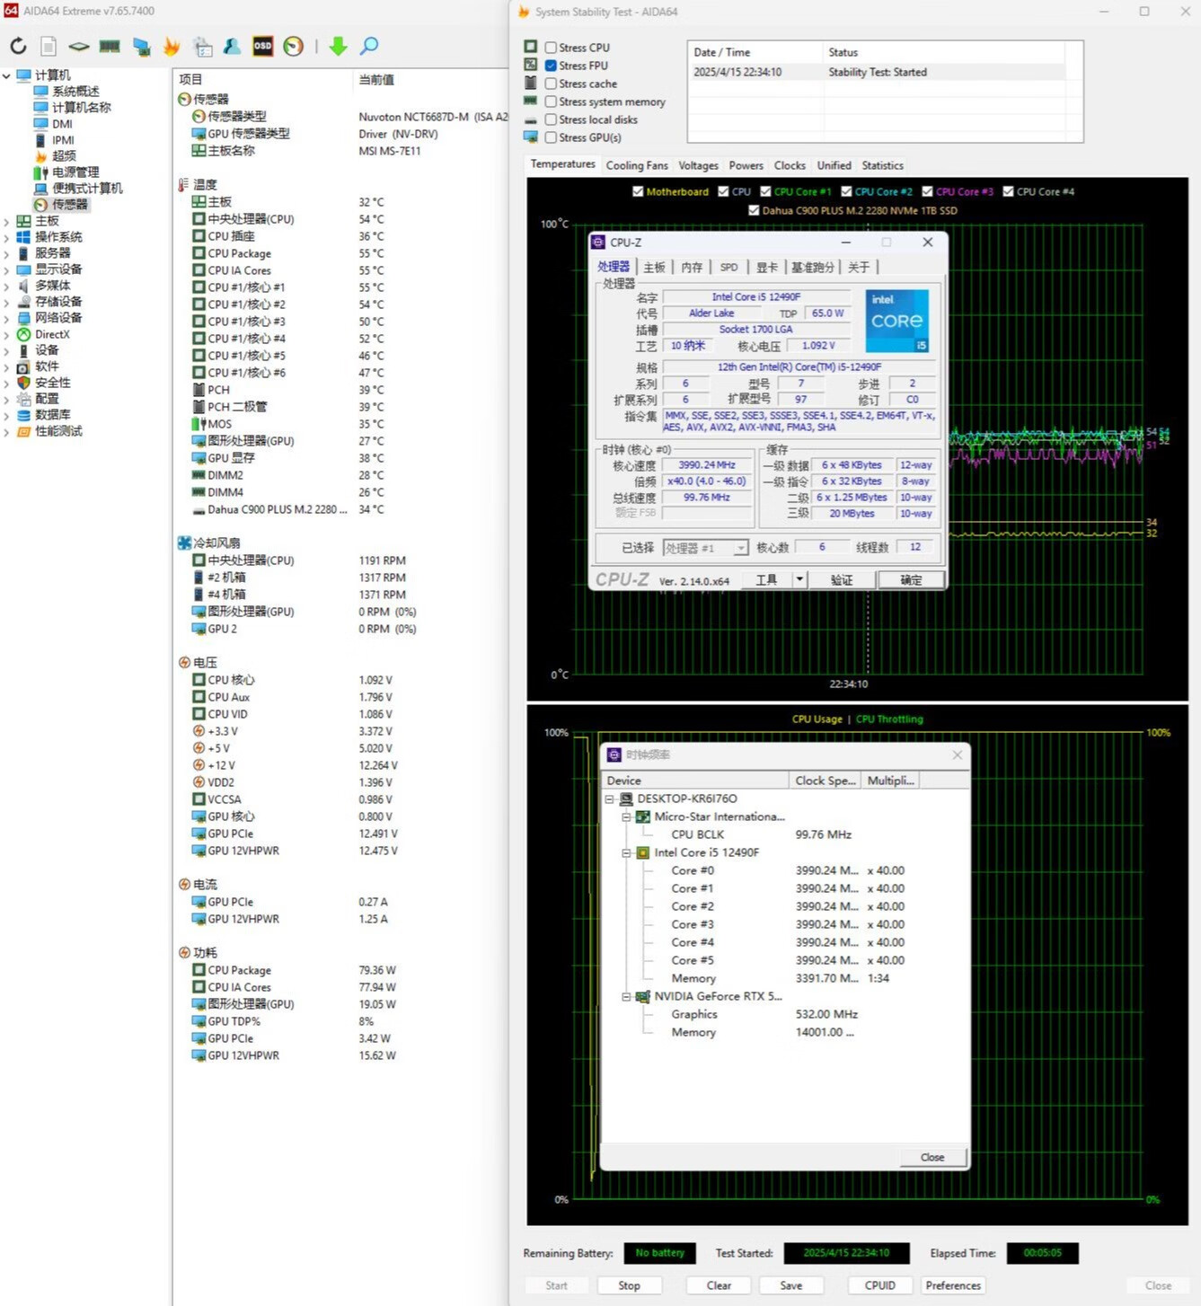Switch to the Cooling Fans tab
The image size is (1201, 1306).
coord(637,165)
